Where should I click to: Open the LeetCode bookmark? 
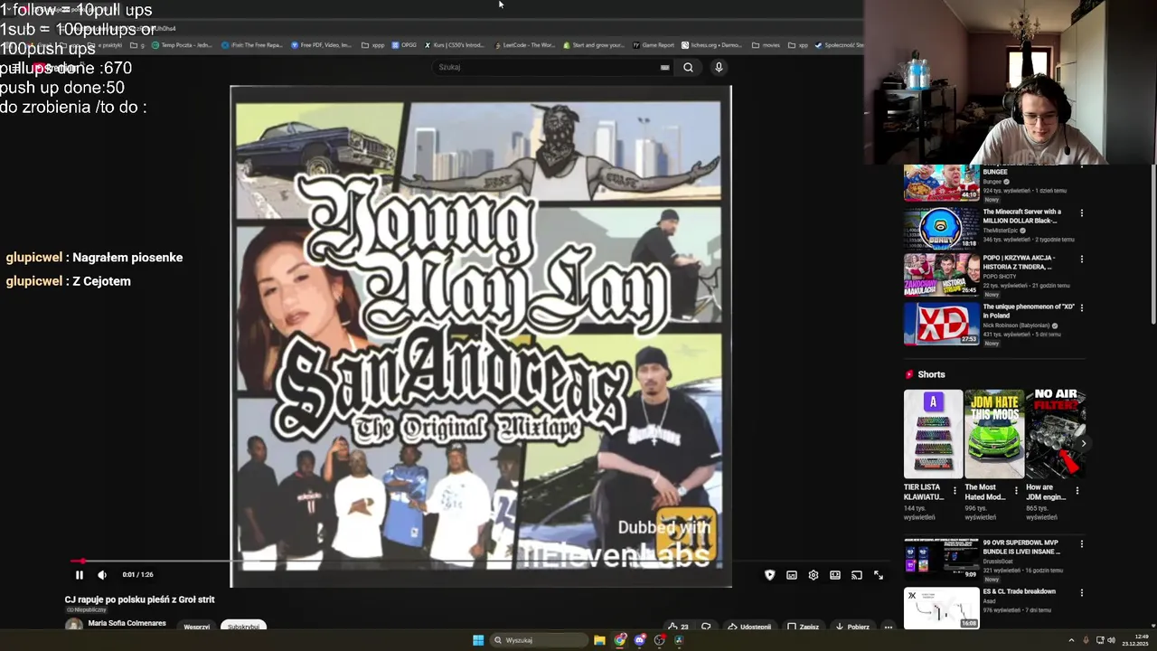coord(524,44)
